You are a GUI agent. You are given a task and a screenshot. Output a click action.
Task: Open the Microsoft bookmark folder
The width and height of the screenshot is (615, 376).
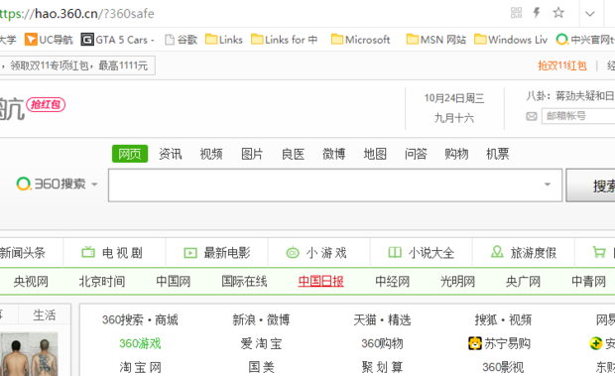pyautogui.click(x=360, y=40)
